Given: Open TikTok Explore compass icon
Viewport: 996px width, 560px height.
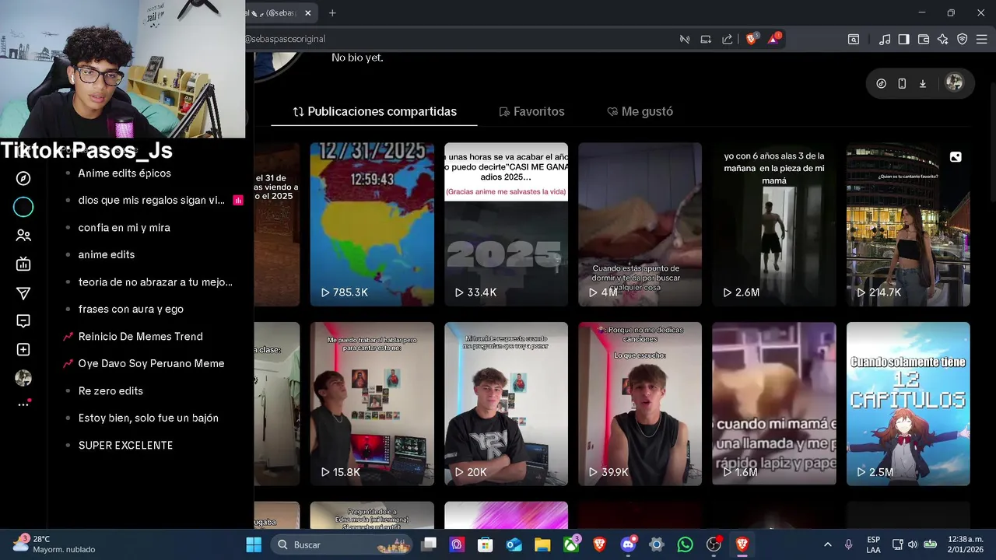Looking at the screenshot, I should click(x=23, y=178).
